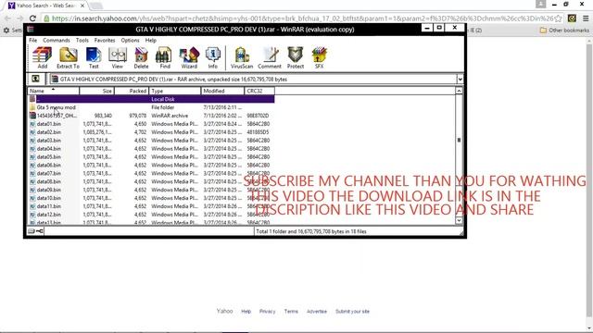The image size is (593, 333).
Task: Click the drive/key icon in WinRAR status bar
Action: [x=35, y=231]
